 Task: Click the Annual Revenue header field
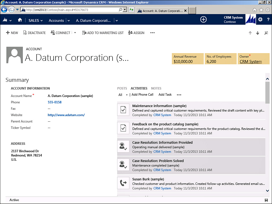pos(188,59)
